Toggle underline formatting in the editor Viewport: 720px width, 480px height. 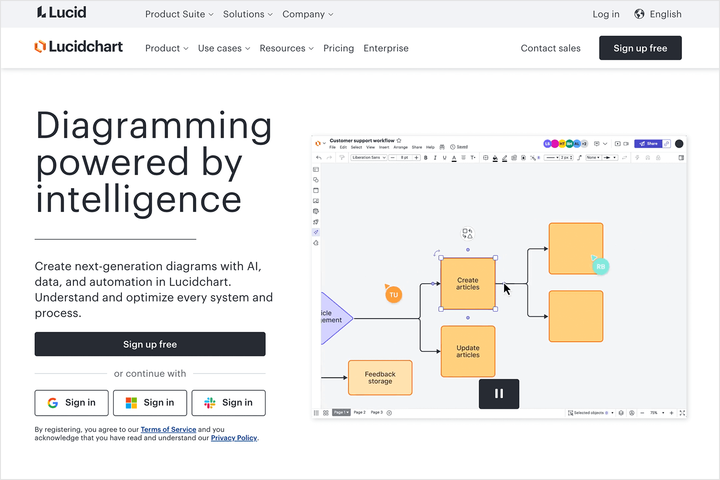444,157
